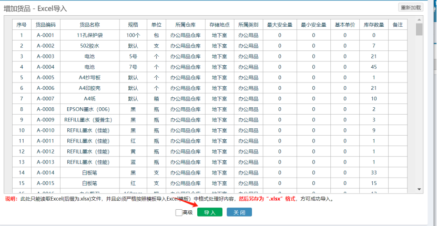Click the 最大安全量 column header
Screen dimensions: 437x226
[280, 25]
